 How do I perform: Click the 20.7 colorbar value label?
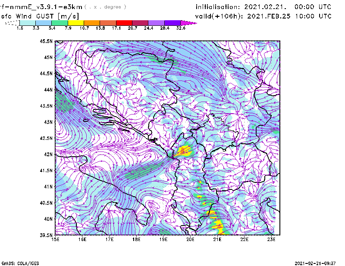(x=132, y=28)
